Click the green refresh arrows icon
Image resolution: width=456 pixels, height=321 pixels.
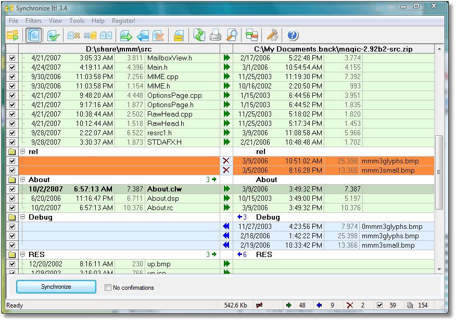(199, 35)
